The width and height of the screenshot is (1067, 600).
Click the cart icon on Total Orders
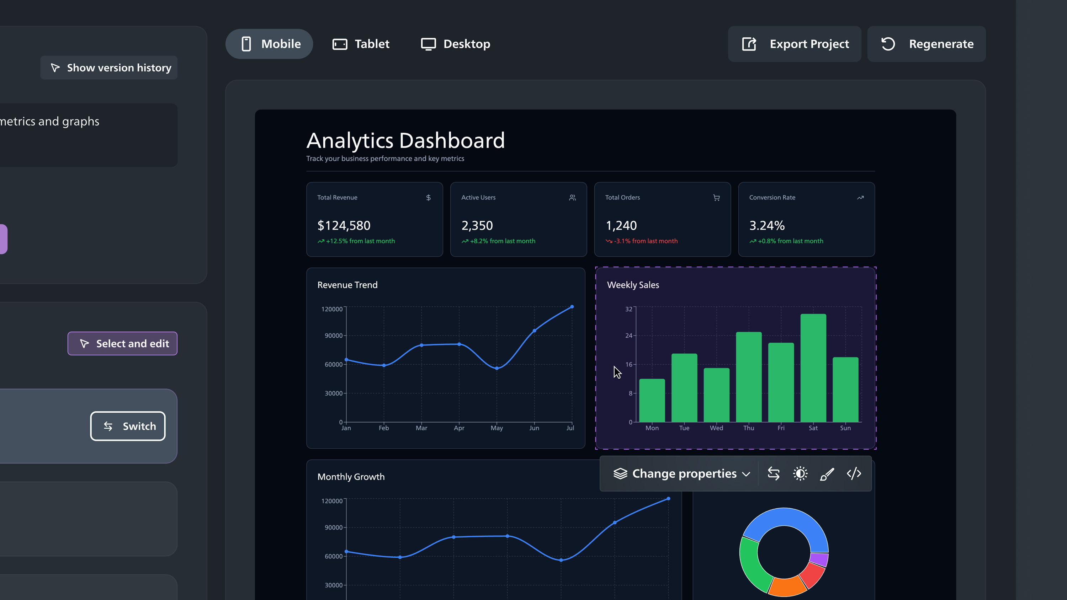tap(716, 198)
